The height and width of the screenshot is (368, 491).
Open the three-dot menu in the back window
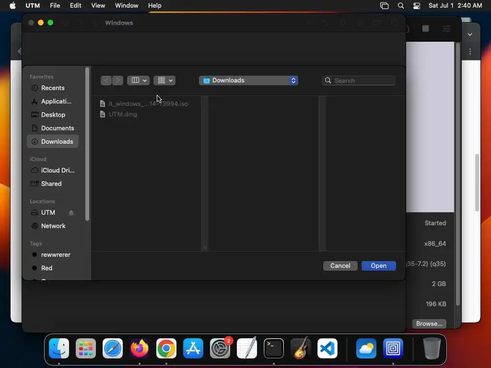(470, 51)
